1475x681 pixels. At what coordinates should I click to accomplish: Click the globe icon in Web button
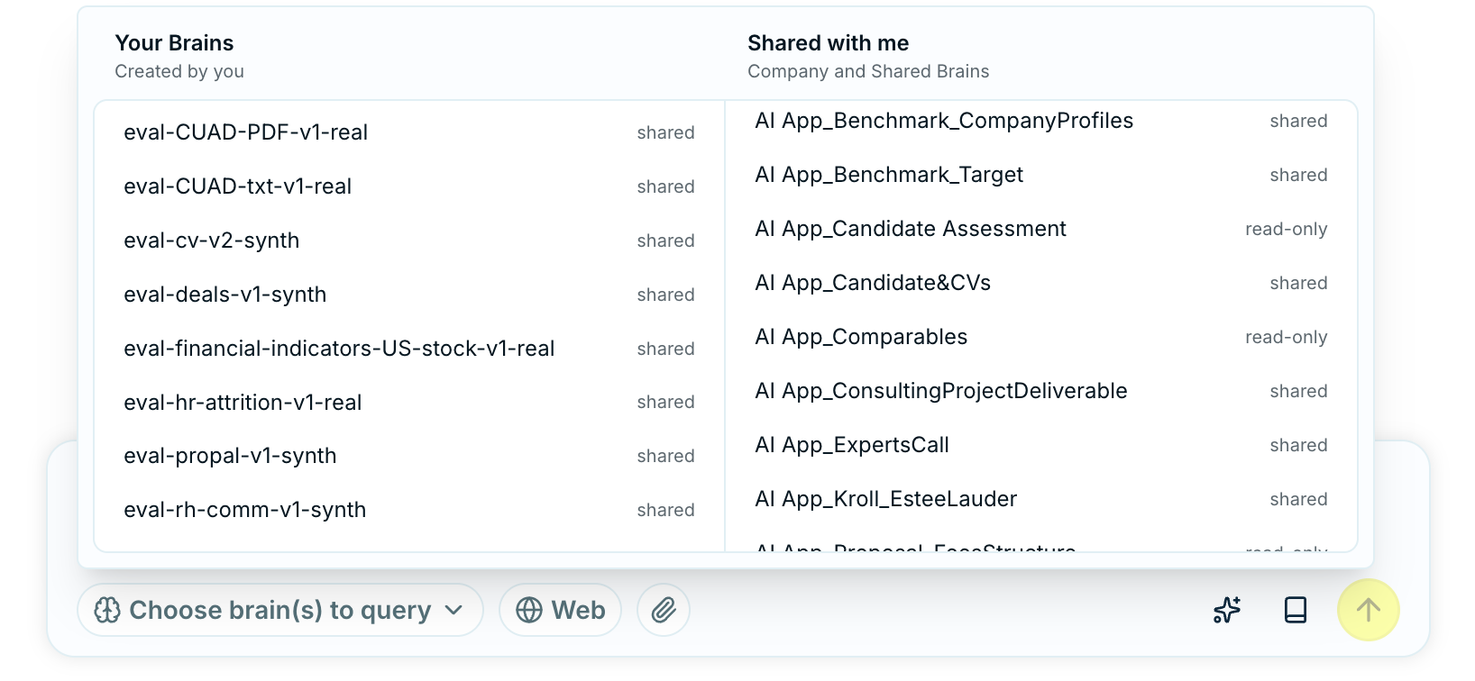[529, 610]
